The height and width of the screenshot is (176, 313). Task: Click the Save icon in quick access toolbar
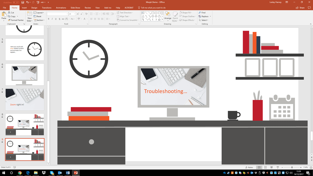pos(23,2)
